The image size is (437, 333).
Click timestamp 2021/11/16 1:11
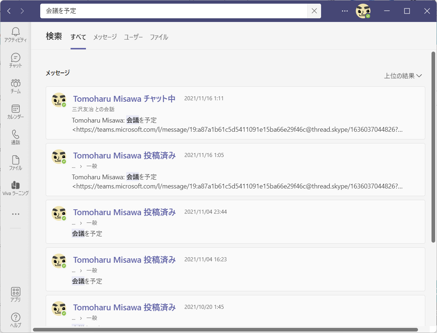(204, 98)
